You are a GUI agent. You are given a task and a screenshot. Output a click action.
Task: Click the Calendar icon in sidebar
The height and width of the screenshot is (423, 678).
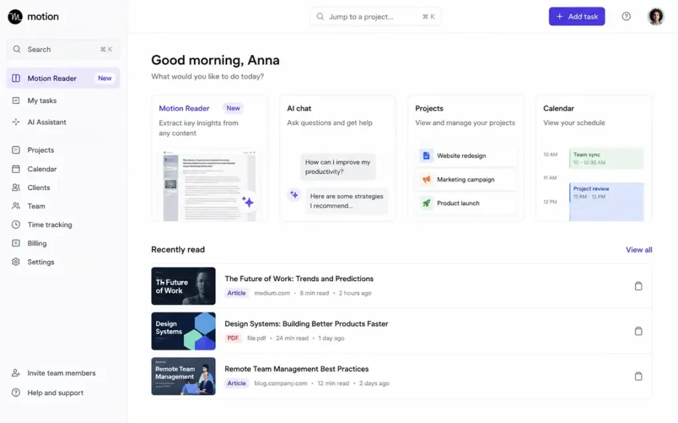[x=16, y=169]
